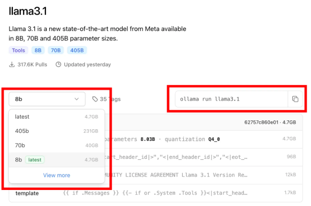Click the 317.6K Pulls text
Image resolution: width=311 pixels, height=206 pixels.
coord(32,65)
